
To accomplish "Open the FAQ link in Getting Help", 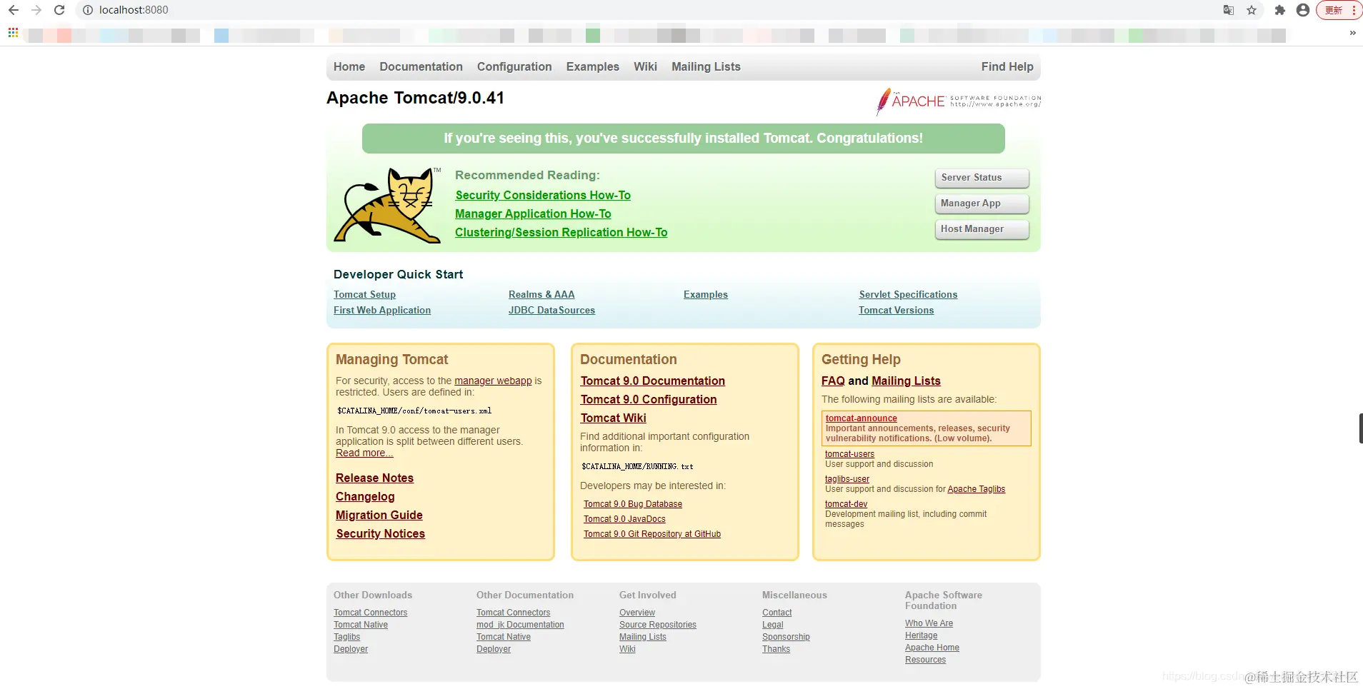I will pos(833,381).
